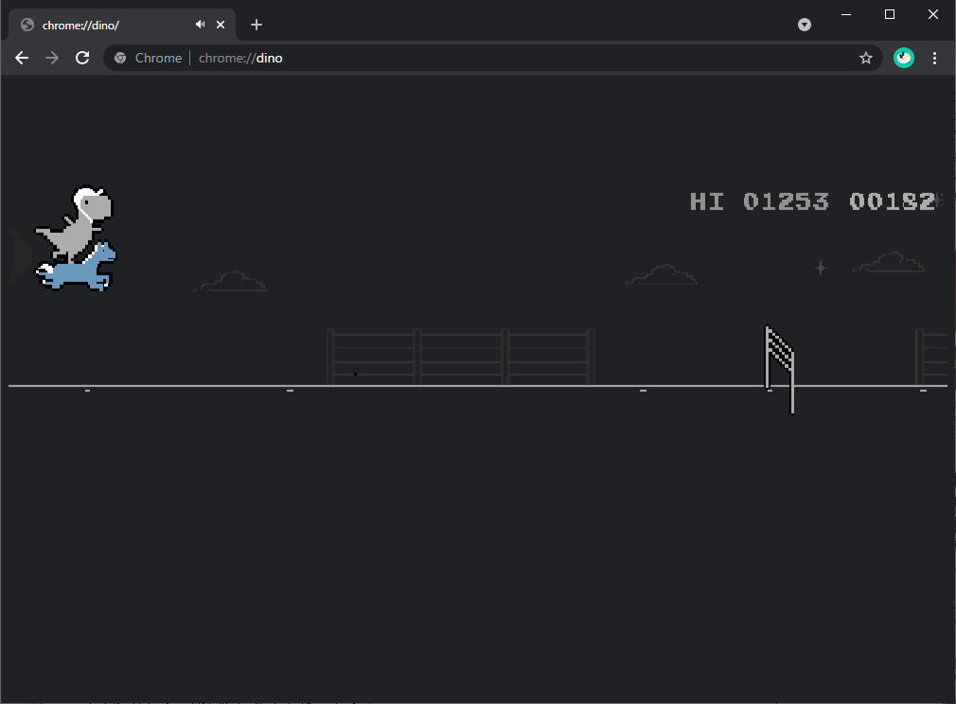
Task: Reload the dino page
Action: (82, 58)
